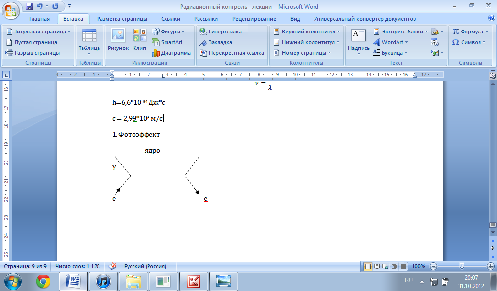Image resolution: width=497 pixels, height=291 pixels.
Task: Insert SmartArt graphic
Action: pos(167,42)
